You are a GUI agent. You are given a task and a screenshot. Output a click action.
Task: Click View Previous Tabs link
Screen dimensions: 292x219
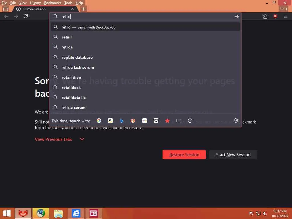tap(53, 139)
